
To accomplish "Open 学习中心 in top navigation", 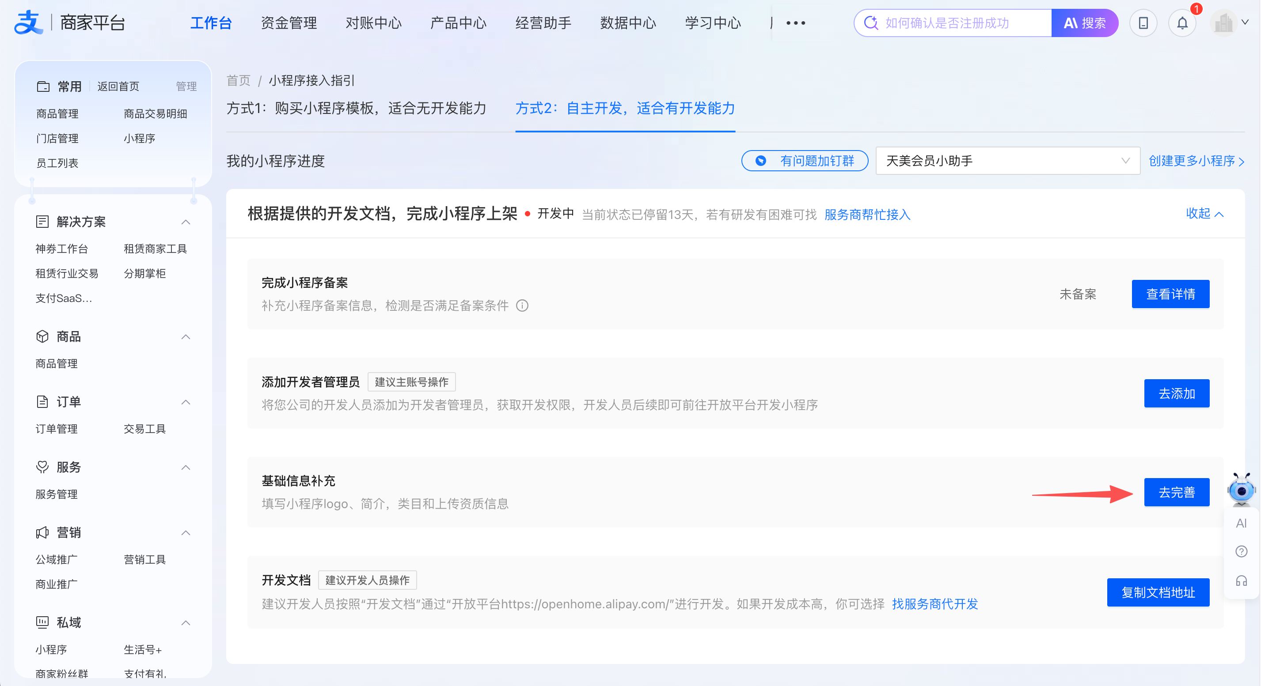I will coord(713,23).
